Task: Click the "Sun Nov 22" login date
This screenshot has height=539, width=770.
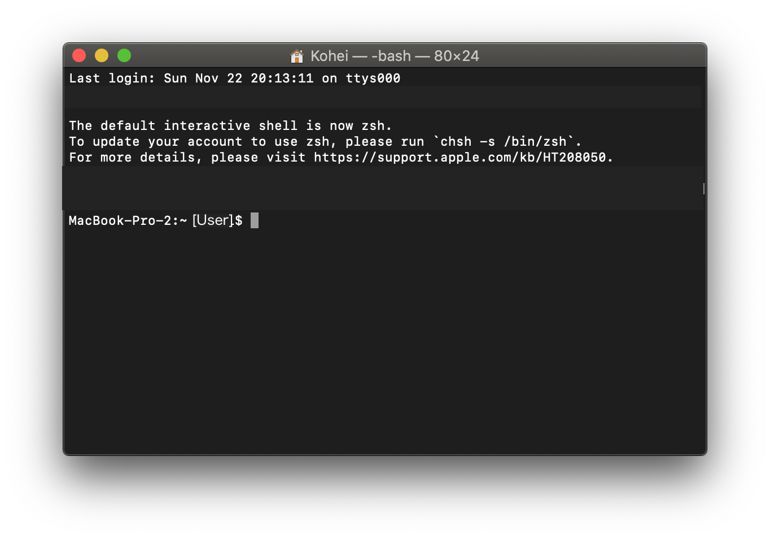Action: pyautogui.click(x=203, y=79)
